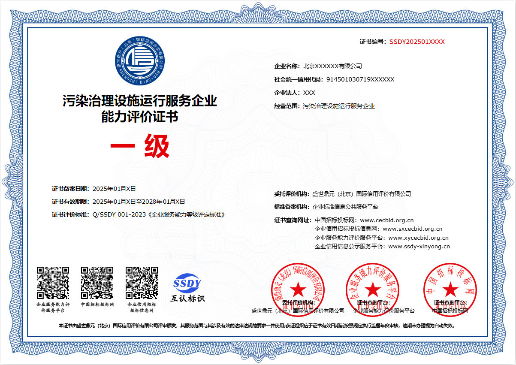The image size is (516, 365).
Task: Click the 证书有效期限 date range
Action: (x=139, y=202)
